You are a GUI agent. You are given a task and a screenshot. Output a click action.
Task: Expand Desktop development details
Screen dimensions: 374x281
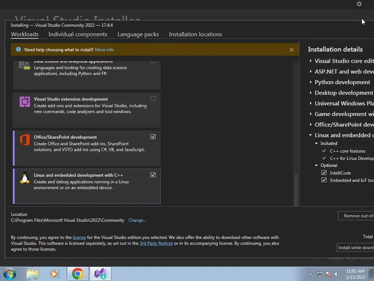click(310, 93)
